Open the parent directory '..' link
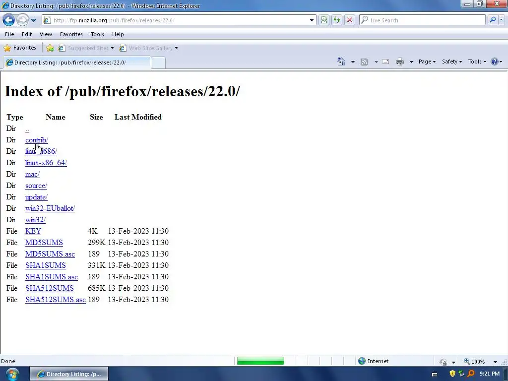Viewport: 508px width, 381px height. 27,128
